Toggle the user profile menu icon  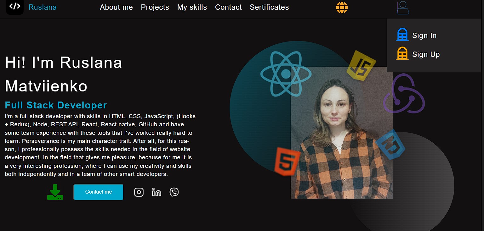pyautogui.click(x=403, y=8)
